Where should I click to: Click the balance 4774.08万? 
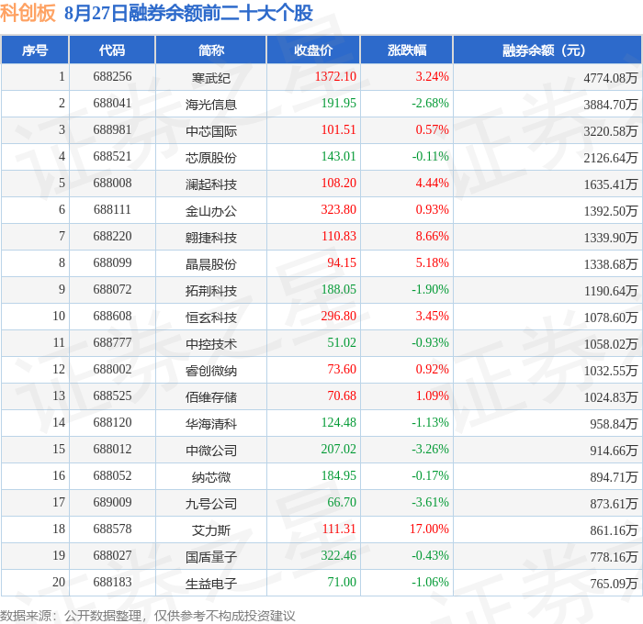click(x=611, y=77)
